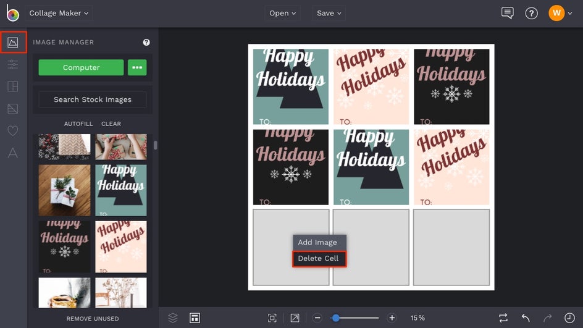Select middle-row black snowflake collage cell

pos(291,167)
